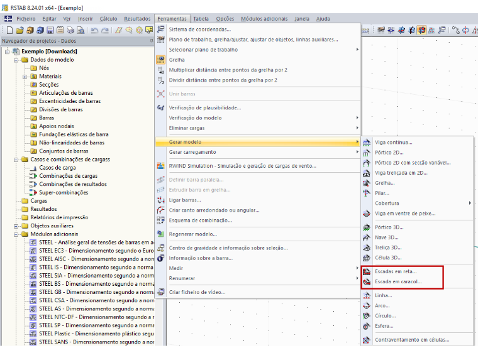Screen dimensions: 478x348
Task: Select Relatórios de impressão tree item
Action: (59, 217)
